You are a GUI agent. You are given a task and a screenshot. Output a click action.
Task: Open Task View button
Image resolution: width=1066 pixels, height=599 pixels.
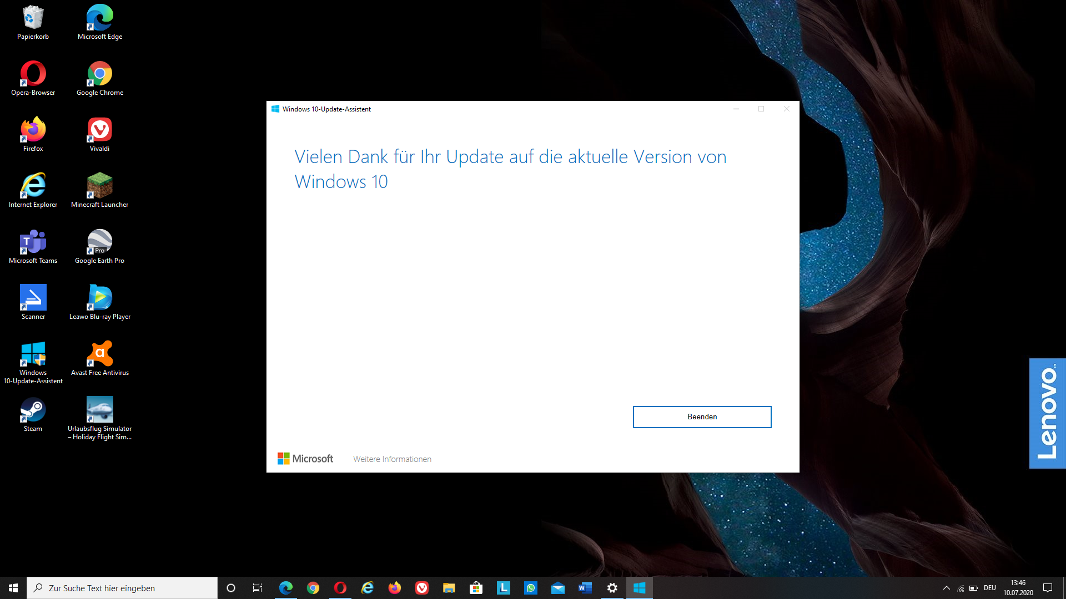[257, 587]
